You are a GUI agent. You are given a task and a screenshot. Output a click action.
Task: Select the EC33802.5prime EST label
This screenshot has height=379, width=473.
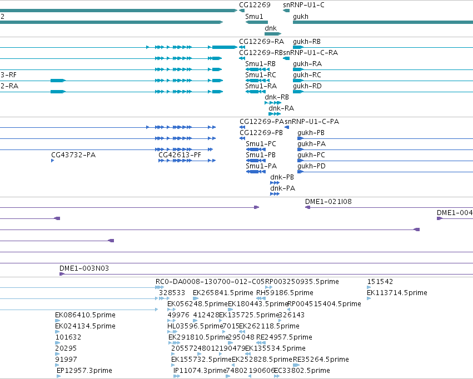coord(302,371)
